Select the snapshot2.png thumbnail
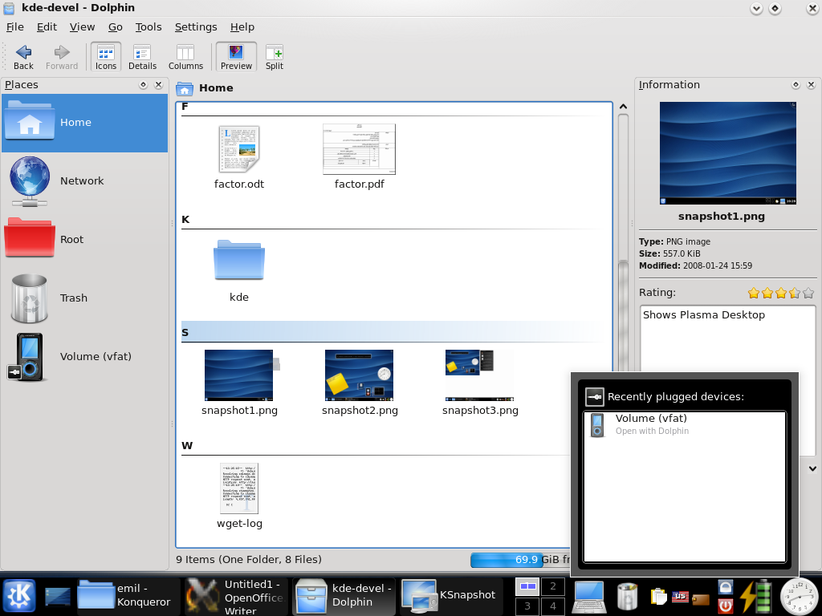The height and width of the screenshot is (616, 822). (x=360, y=375)
